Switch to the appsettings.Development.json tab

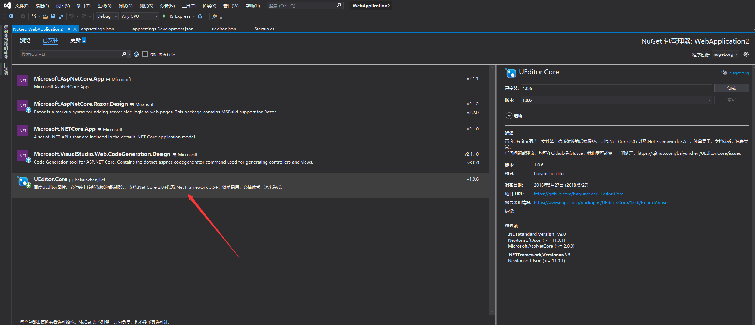coord(163,29)
